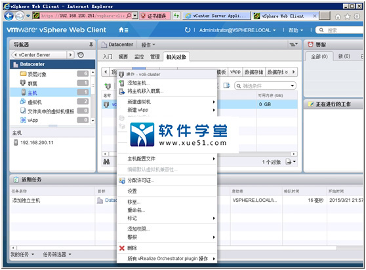The width and height of the screenshot is (366, 270).
Task: Open the Datastores (数据存储) tab
Action: [254, 72]
